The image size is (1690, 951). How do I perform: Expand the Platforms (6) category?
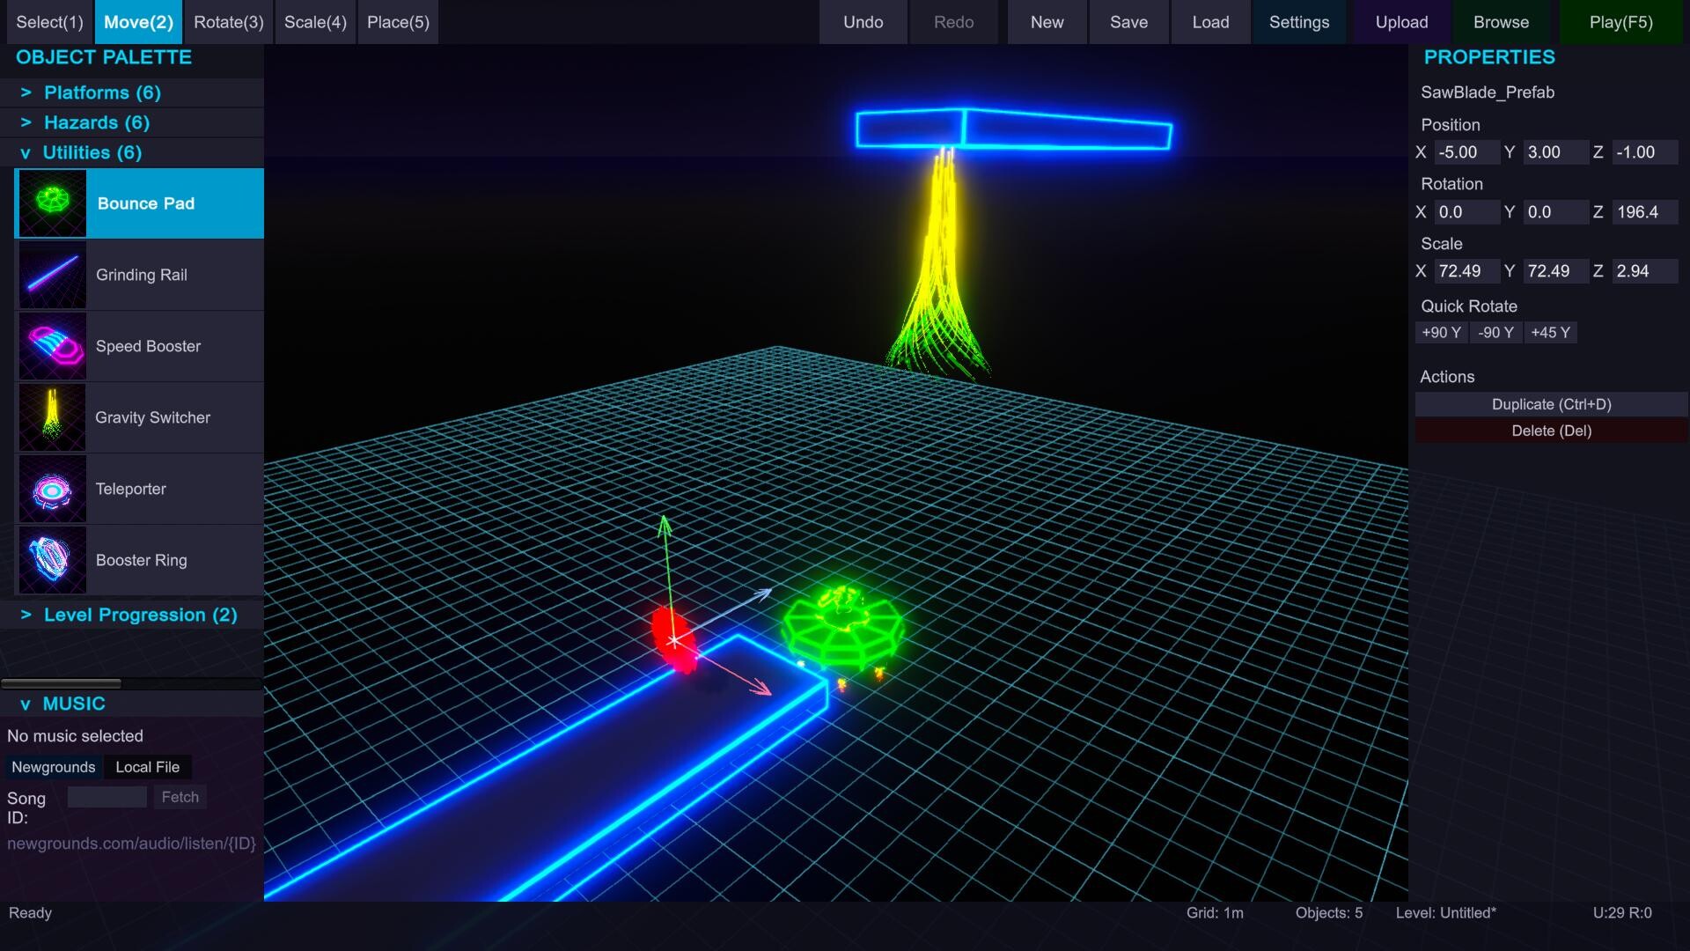(102, 92)
